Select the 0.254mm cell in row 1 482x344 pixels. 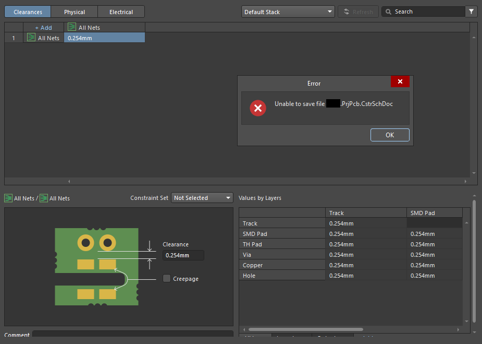pos(104,38)
